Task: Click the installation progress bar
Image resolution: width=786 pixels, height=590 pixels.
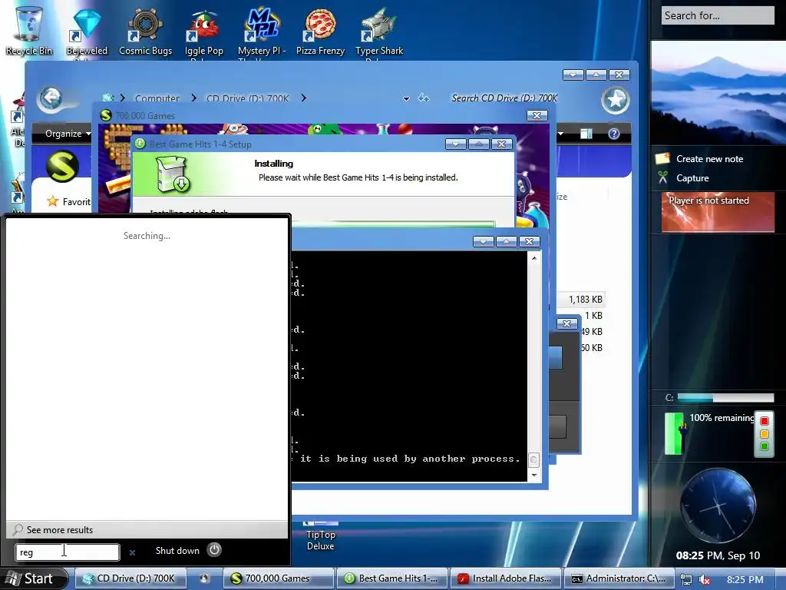Action: 394,224
